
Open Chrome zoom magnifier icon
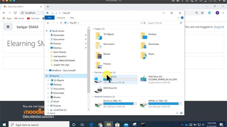click(196, 13)
